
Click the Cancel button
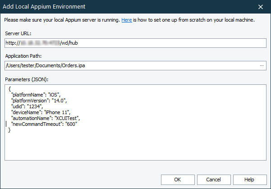214,180
